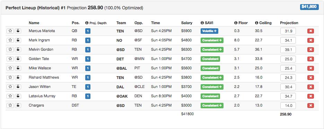This screenshot has width=324, height=129.
Task: Toggle lock for Mike Wallace
Action: click(18, 68)
